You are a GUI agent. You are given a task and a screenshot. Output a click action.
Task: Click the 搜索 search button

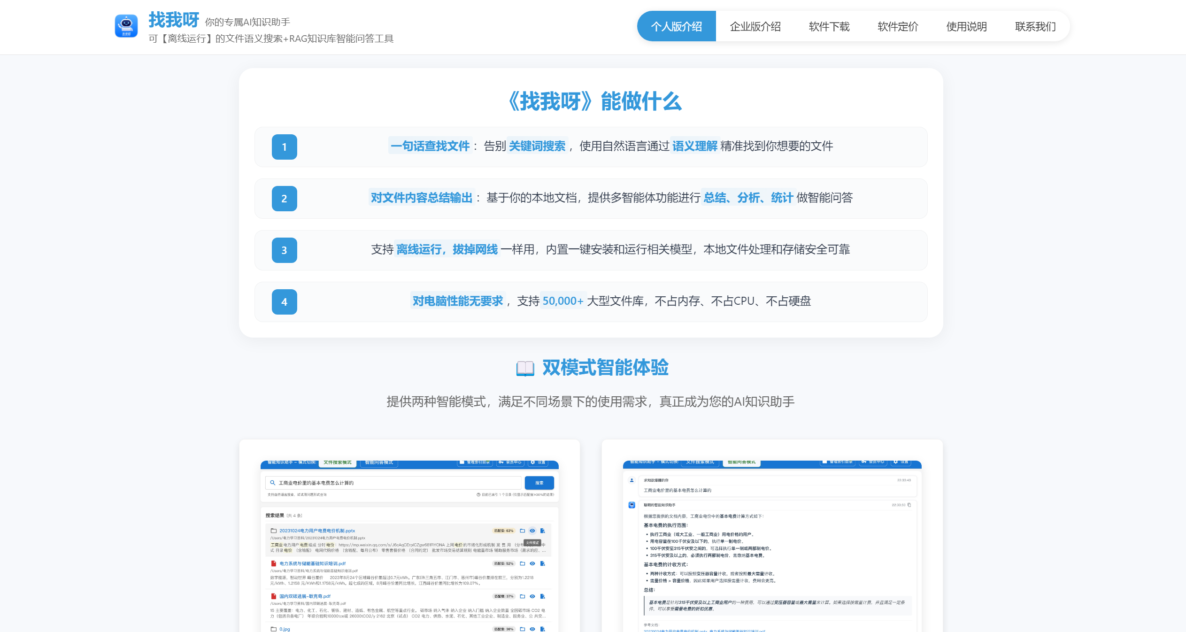click(x=539, y=483)
